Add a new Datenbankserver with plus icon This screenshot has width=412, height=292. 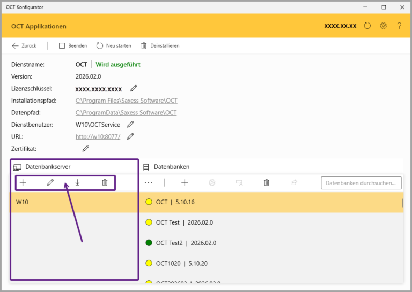point(23,183)
